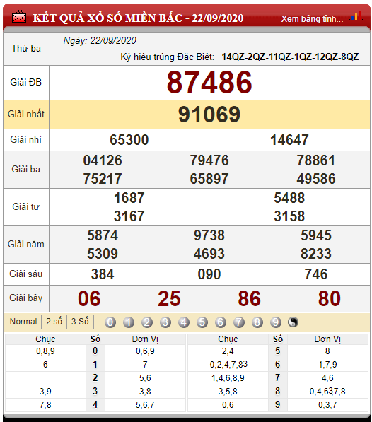Select fourth prize number 5488
Image resolution: width=372 pixels, height=422 pixels.
tap(289, 198)
